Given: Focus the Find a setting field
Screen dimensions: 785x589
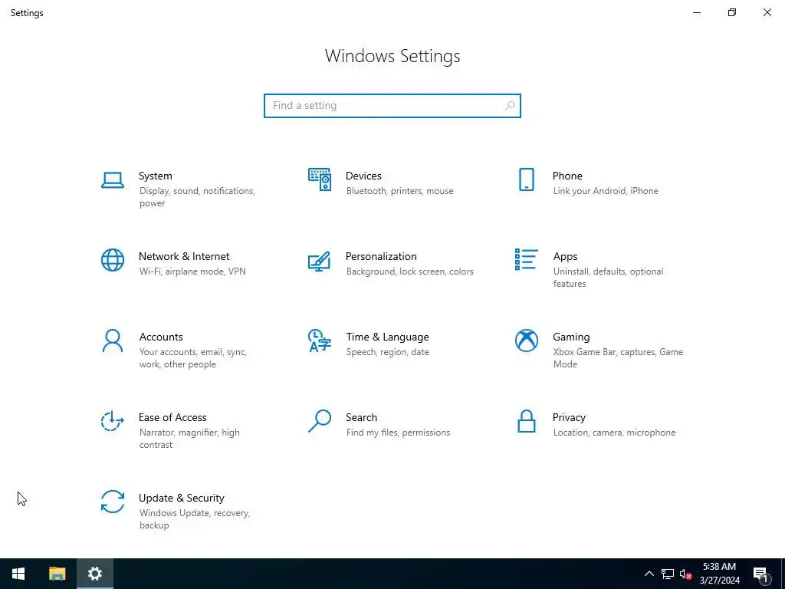Looking at the screenshot, I should point(392,106).
